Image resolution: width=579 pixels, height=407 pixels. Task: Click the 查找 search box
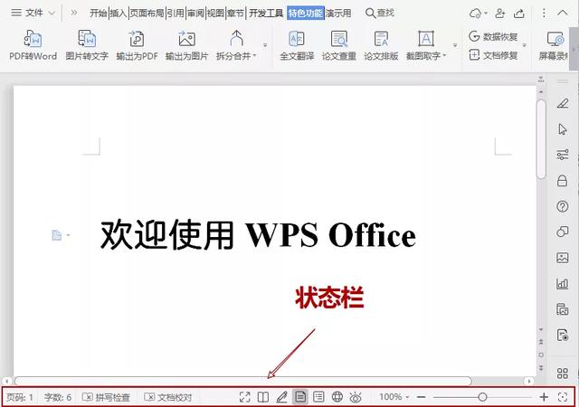point(380,14)
